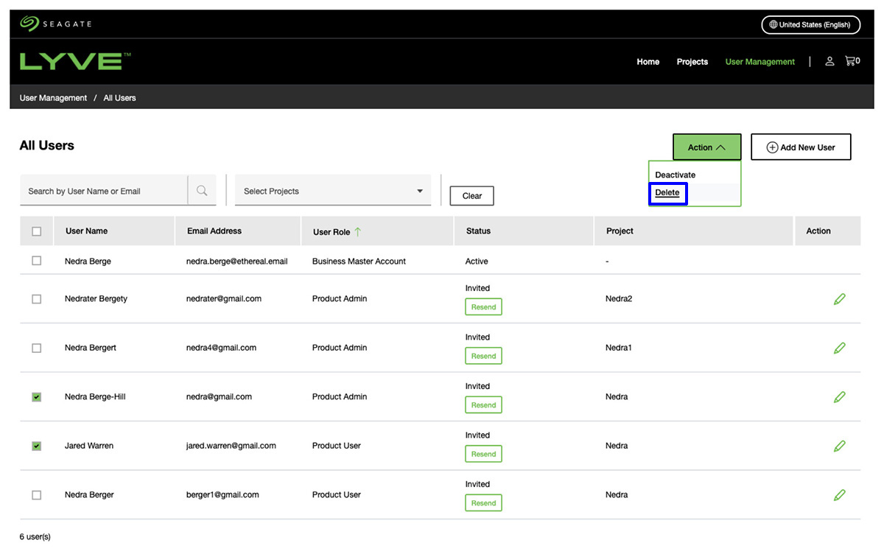Resend invite to Nedra Berger
Image resolution: width=884 pixels, height=557 pixels.
tap(483, 503)
